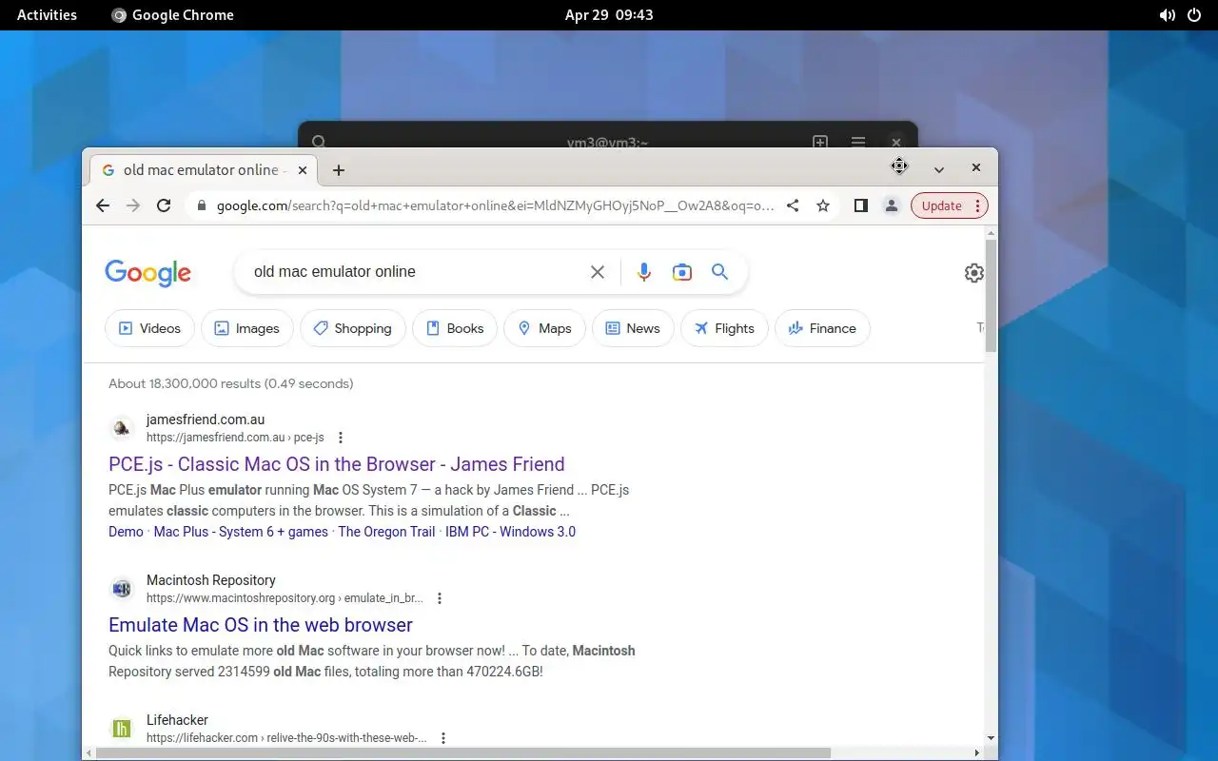Open the system volume icon
The width and height of the screenshot is (1218, 761).
(1168, 15)
